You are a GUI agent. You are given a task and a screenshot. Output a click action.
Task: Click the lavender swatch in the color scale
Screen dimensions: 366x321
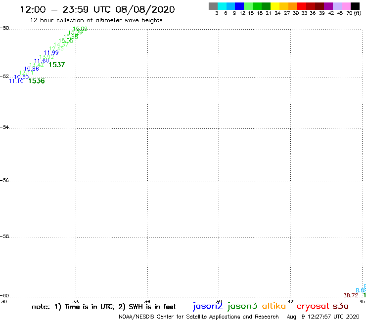337,6
